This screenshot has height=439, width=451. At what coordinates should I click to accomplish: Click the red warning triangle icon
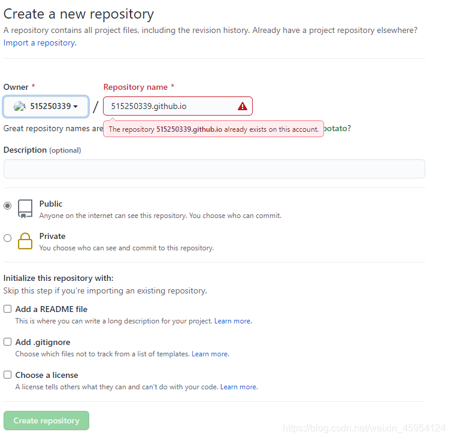tap(242, 106)
